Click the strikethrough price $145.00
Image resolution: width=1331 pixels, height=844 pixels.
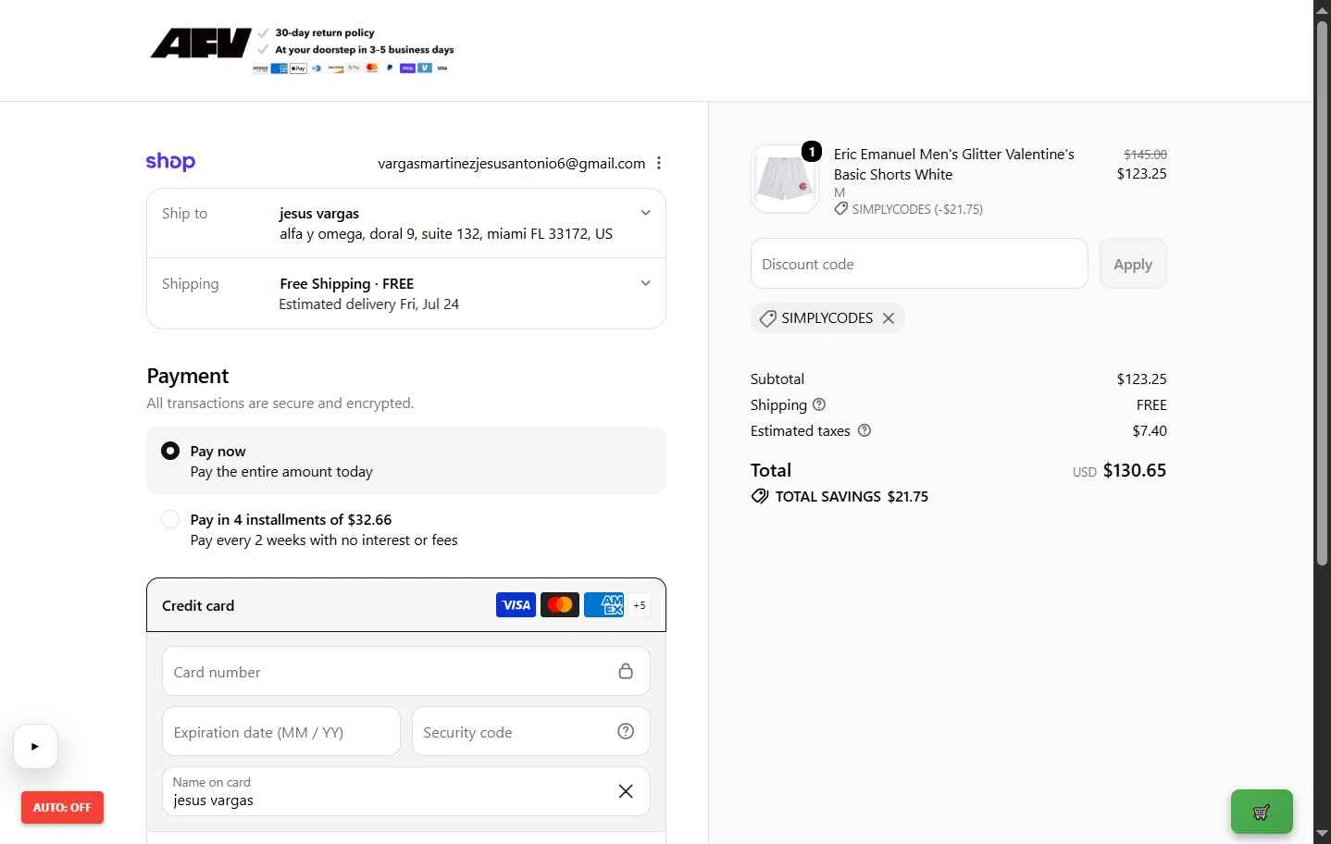[1145, 155]
